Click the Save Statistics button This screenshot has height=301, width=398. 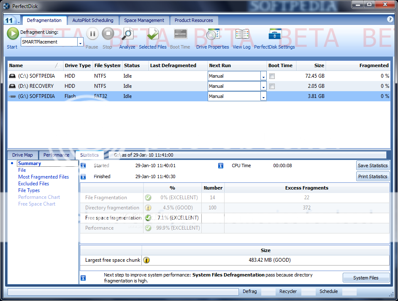pyautogui.click(x=373, y=165)
